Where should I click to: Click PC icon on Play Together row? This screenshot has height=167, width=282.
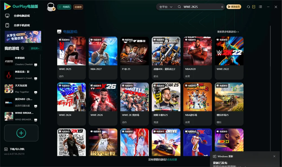pyautogui.click(x=36, y=92)
